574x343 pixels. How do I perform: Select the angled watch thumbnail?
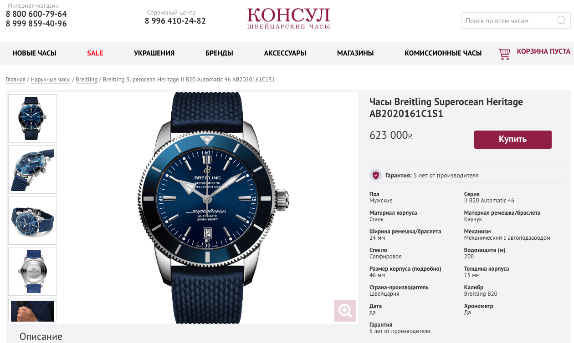click(x=33, y=169)
